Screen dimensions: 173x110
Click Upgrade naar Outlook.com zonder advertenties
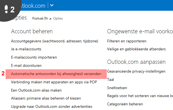coord(52,106)
